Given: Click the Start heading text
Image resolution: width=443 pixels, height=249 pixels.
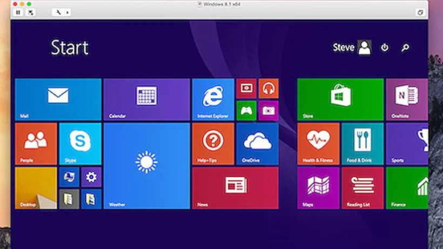Looking at the screenshot, I should click(70, 48).
